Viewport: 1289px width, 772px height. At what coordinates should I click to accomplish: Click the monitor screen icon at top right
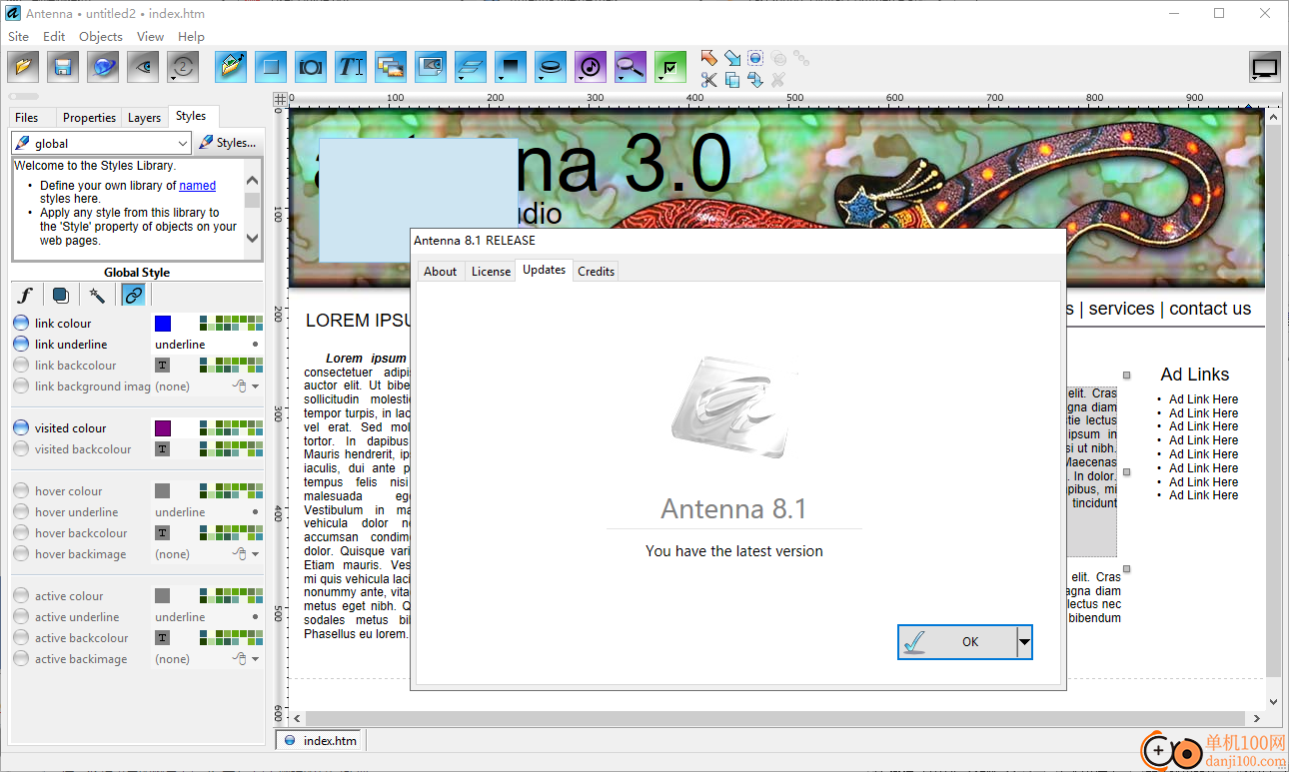pyautogui.click(x=1265, y=68)
